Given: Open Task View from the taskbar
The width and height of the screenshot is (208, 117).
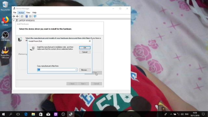Looking at the screenshot, I should (x=18, y=114).
